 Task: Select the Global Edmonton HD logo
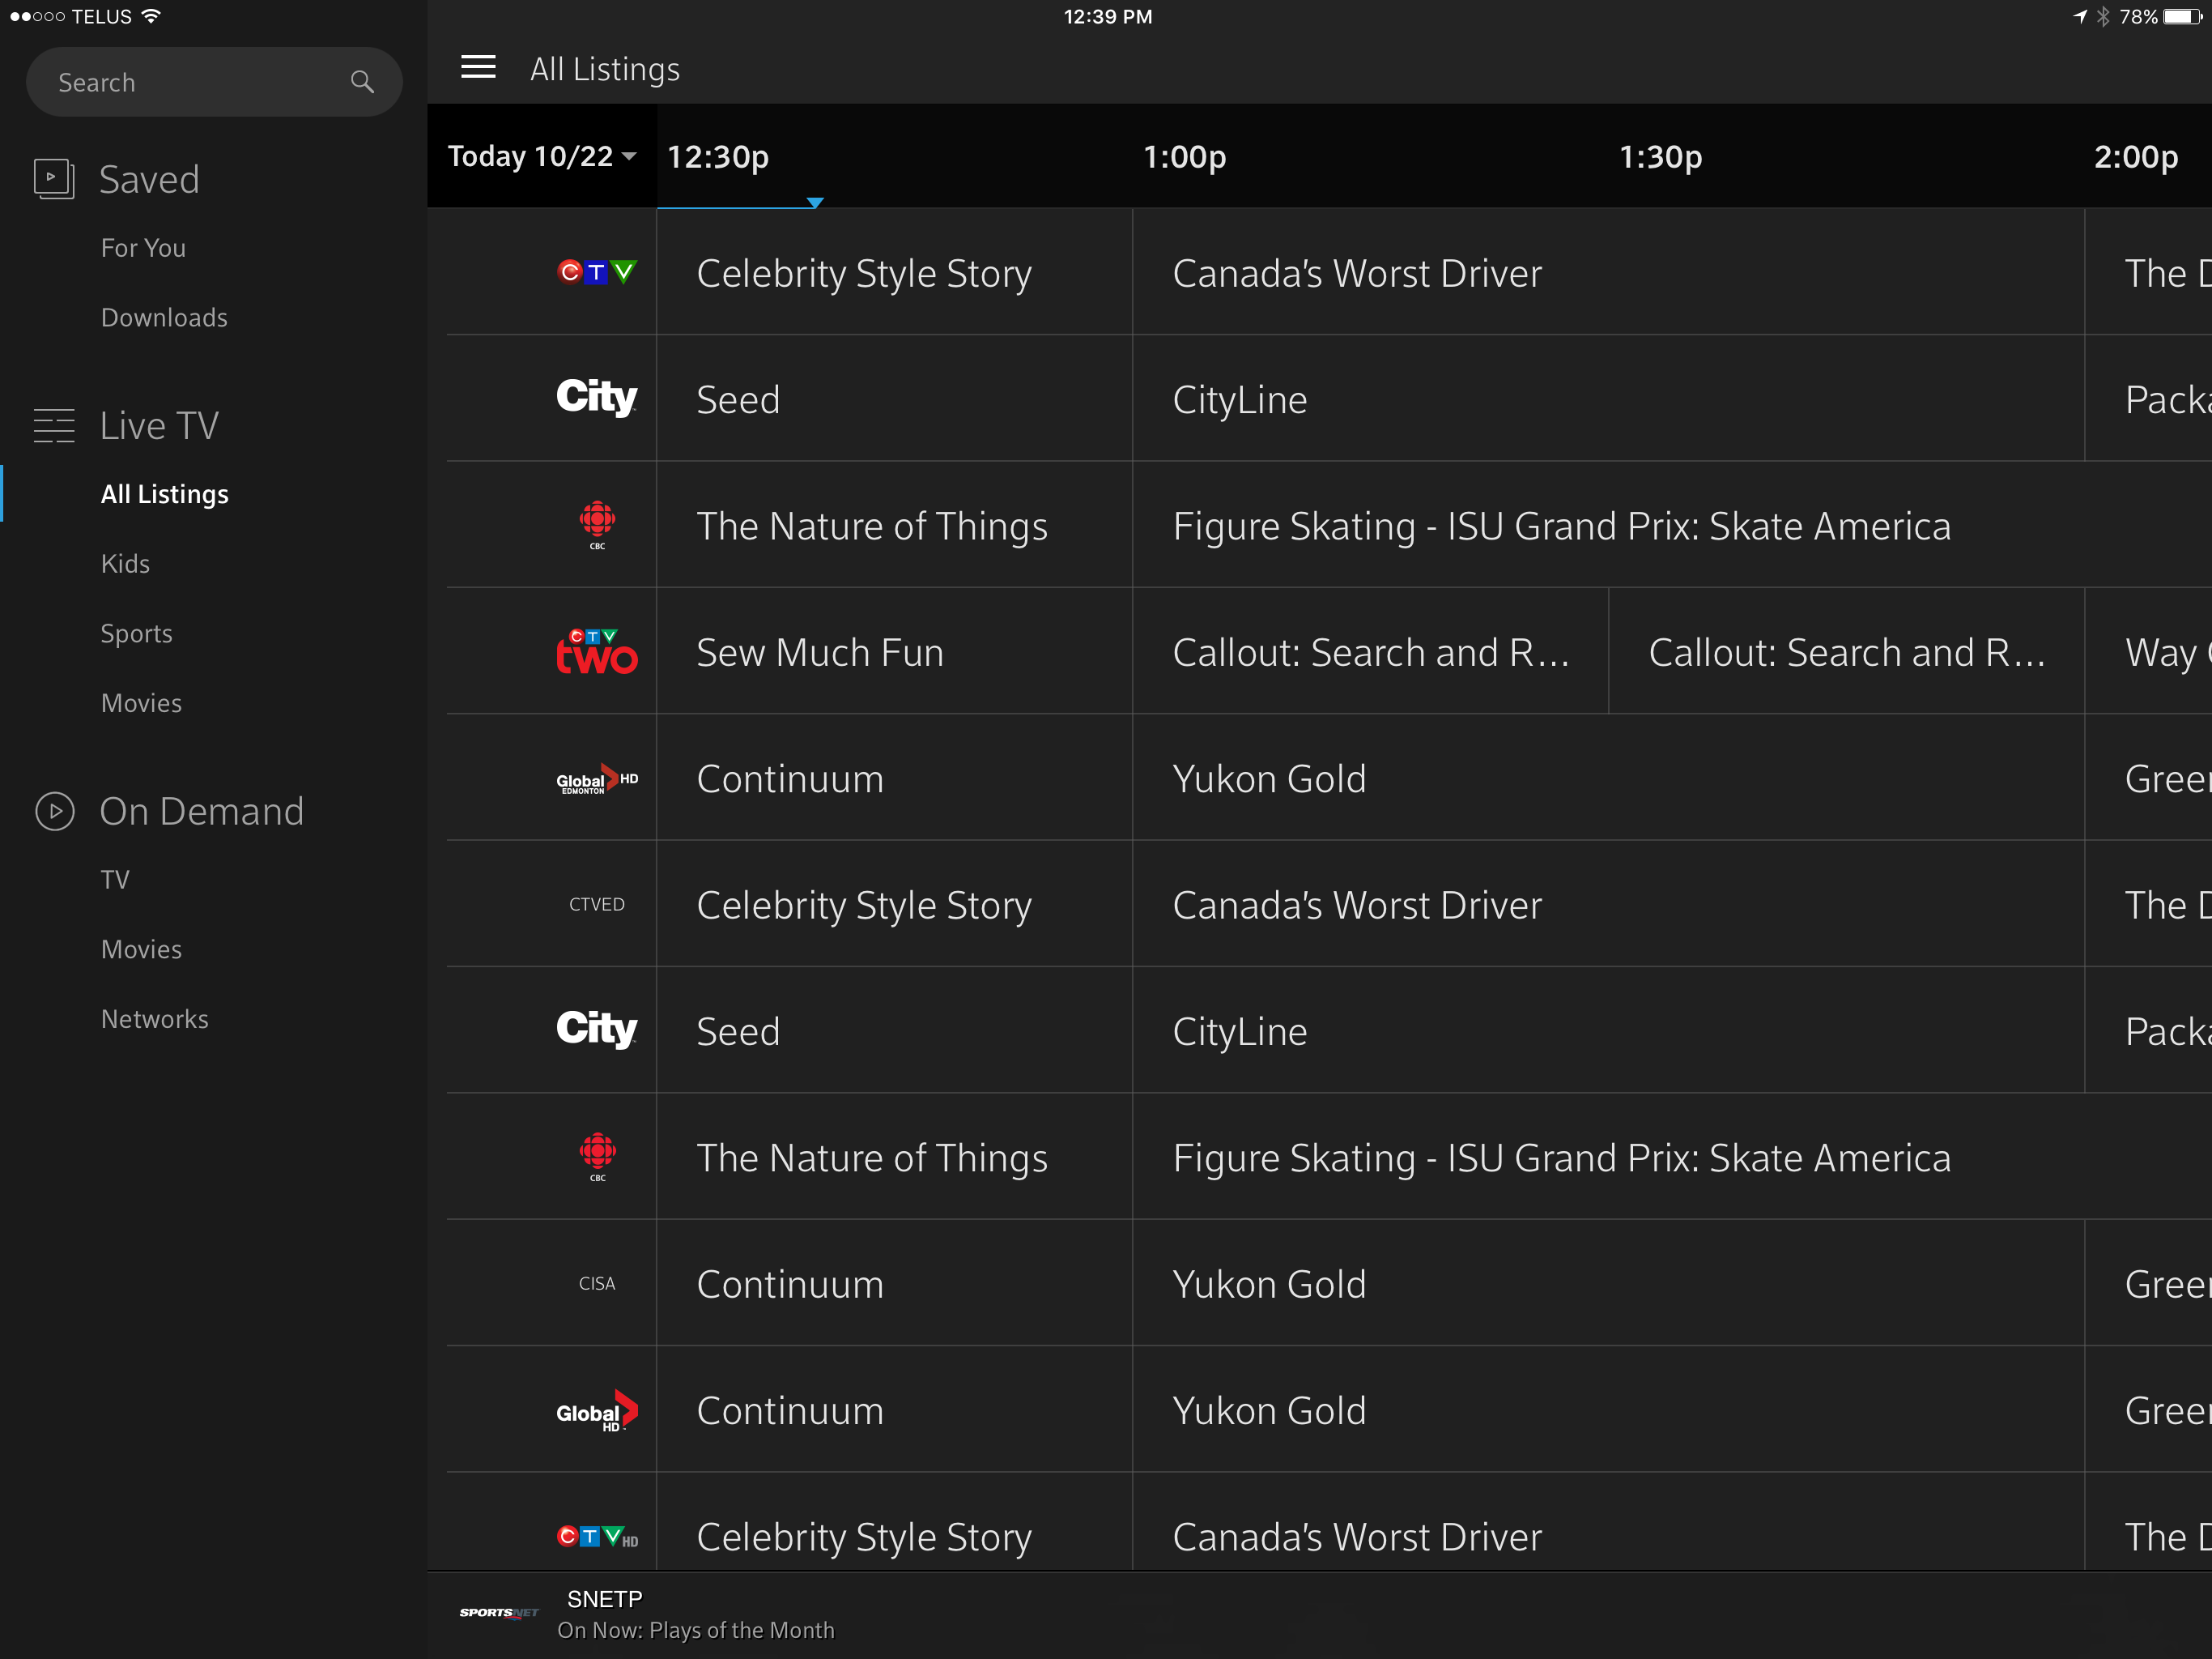click(597, 778)
